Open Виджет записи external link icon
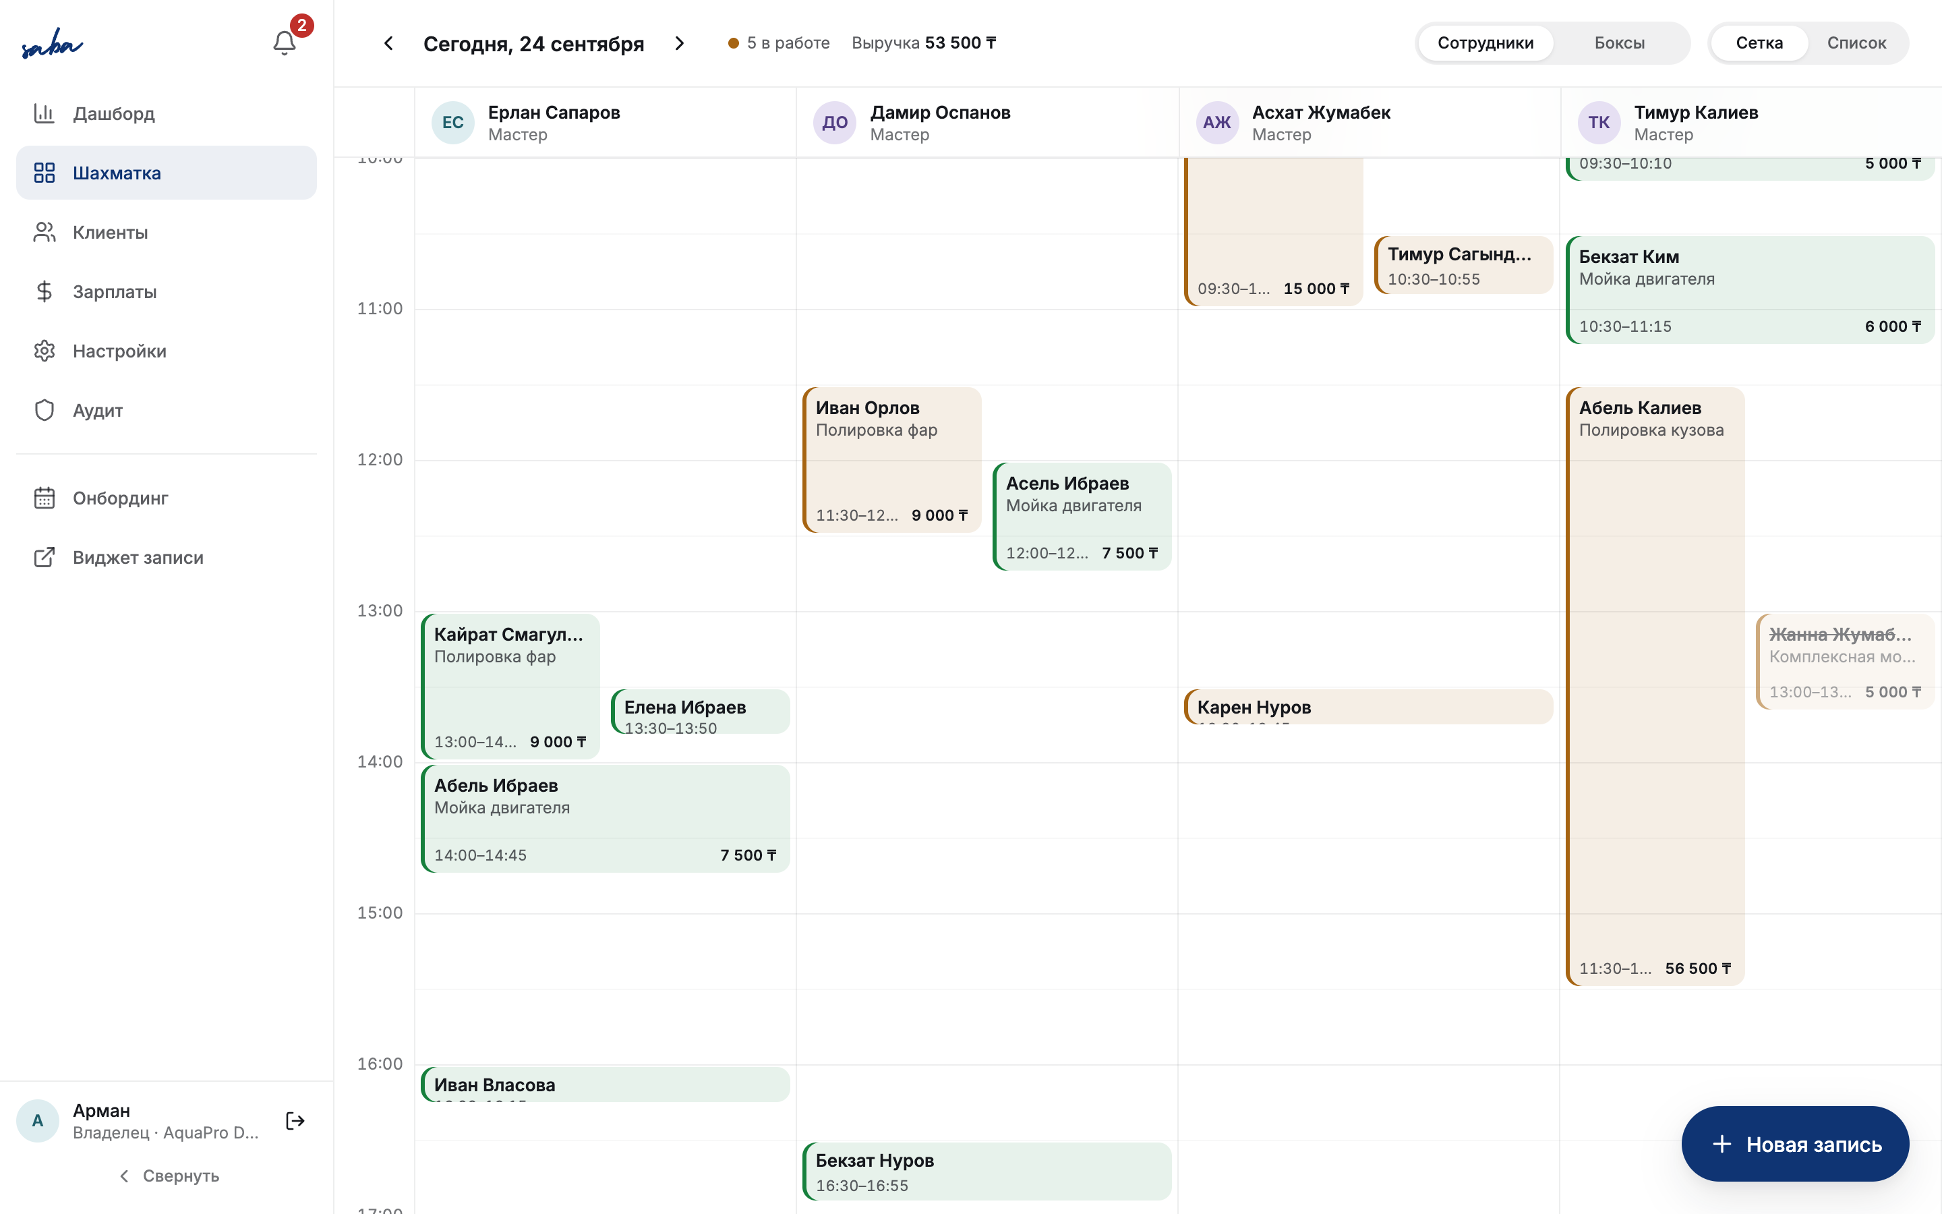This screenshot has width=1942, height=1214. (x=44, y=557)
